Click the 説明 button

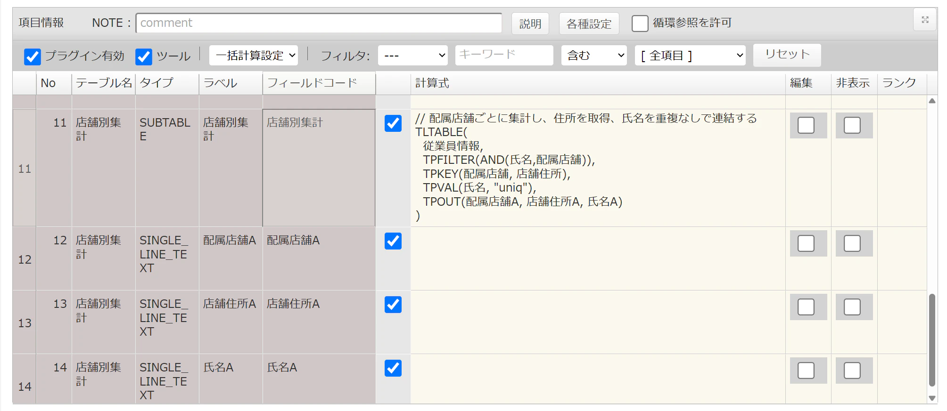point(530,24)
